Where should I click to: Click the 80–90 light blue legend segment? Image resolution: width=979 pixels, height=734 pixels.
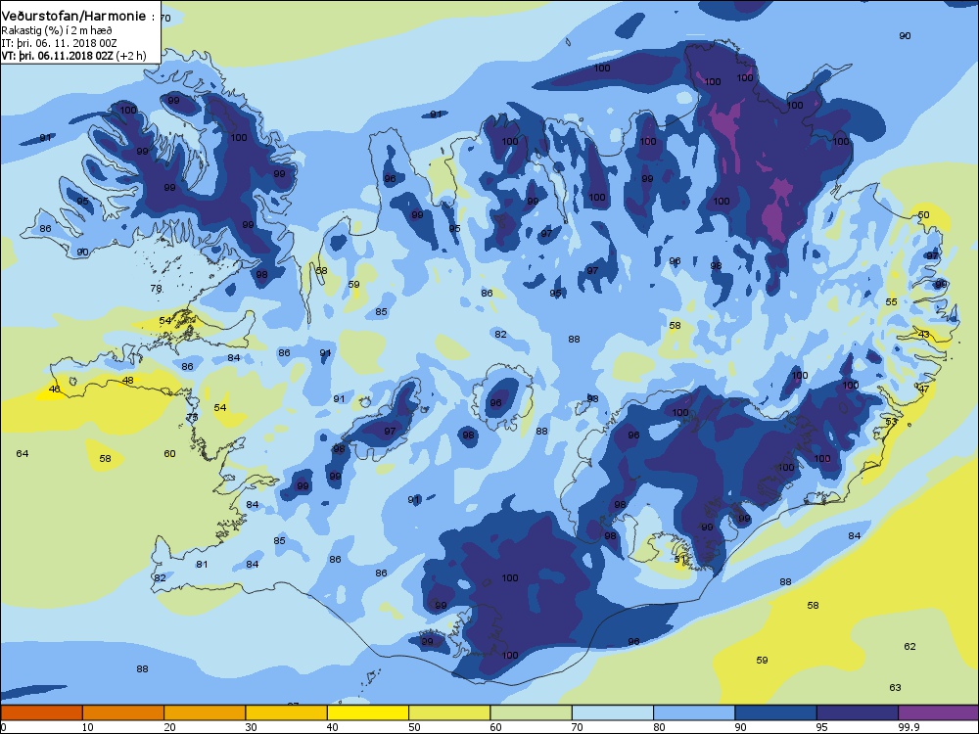[694, 712]
